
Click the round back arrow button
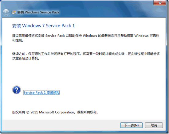click(x=6, y=12)
